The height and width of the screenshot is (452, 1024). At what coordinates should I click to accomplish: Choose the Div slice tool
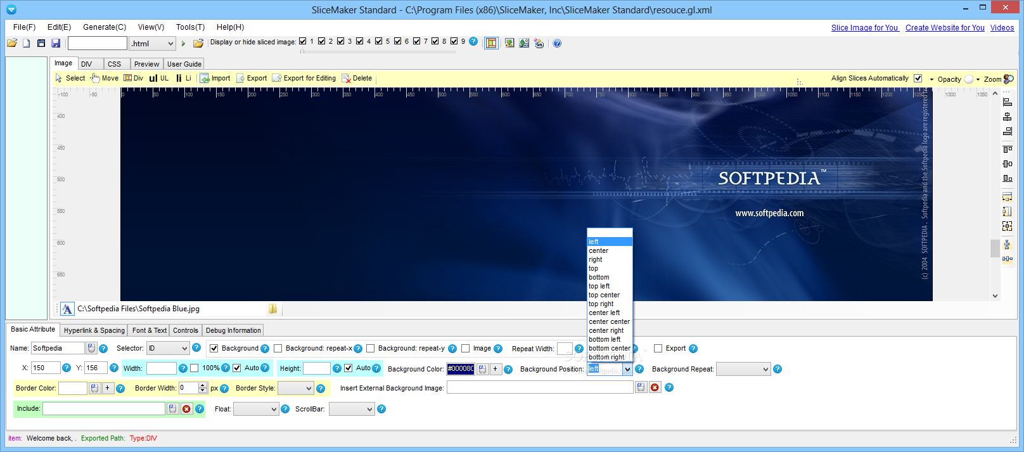[x=133, y=78]
